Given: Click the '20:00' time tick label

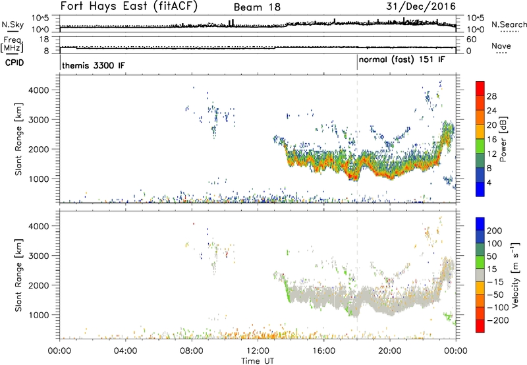Looking at the screenshot, I should point(390,351).
